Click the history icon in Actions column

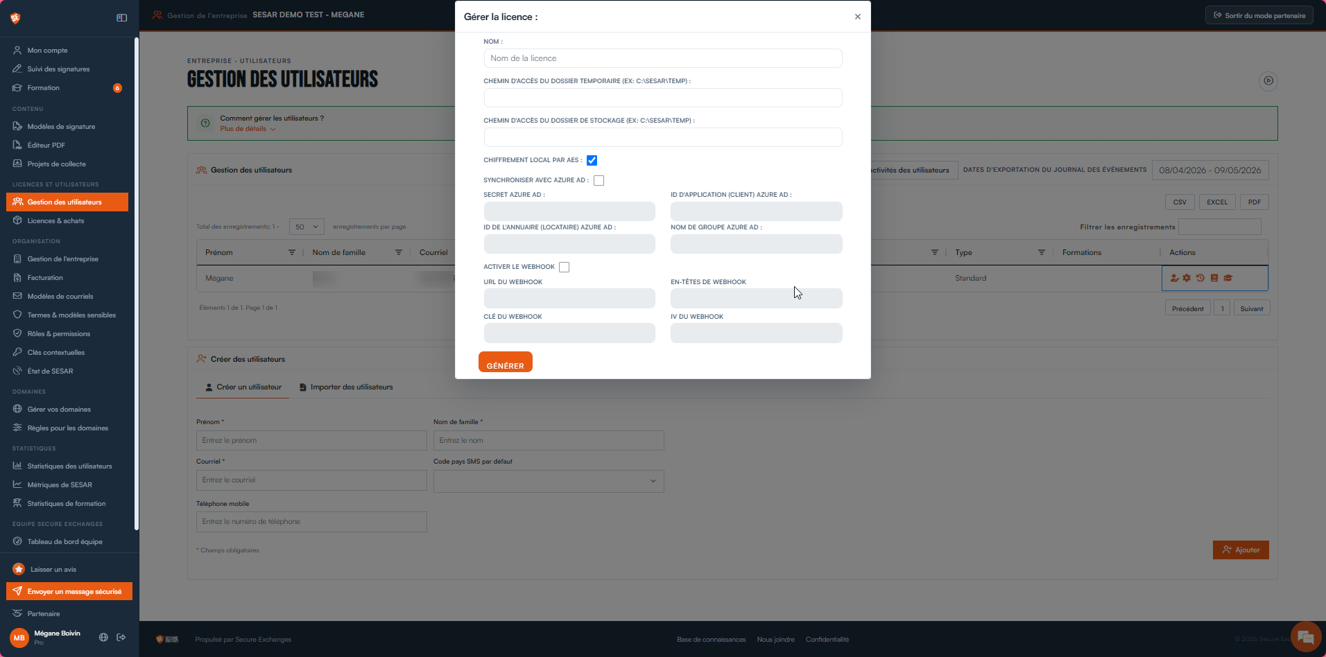pos(1200,278)
